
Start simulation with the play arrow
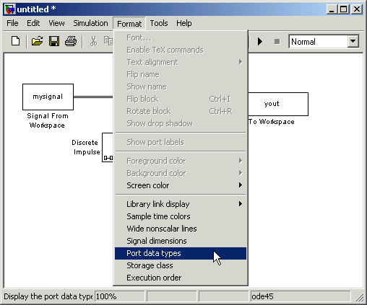[x=260, y=42]
